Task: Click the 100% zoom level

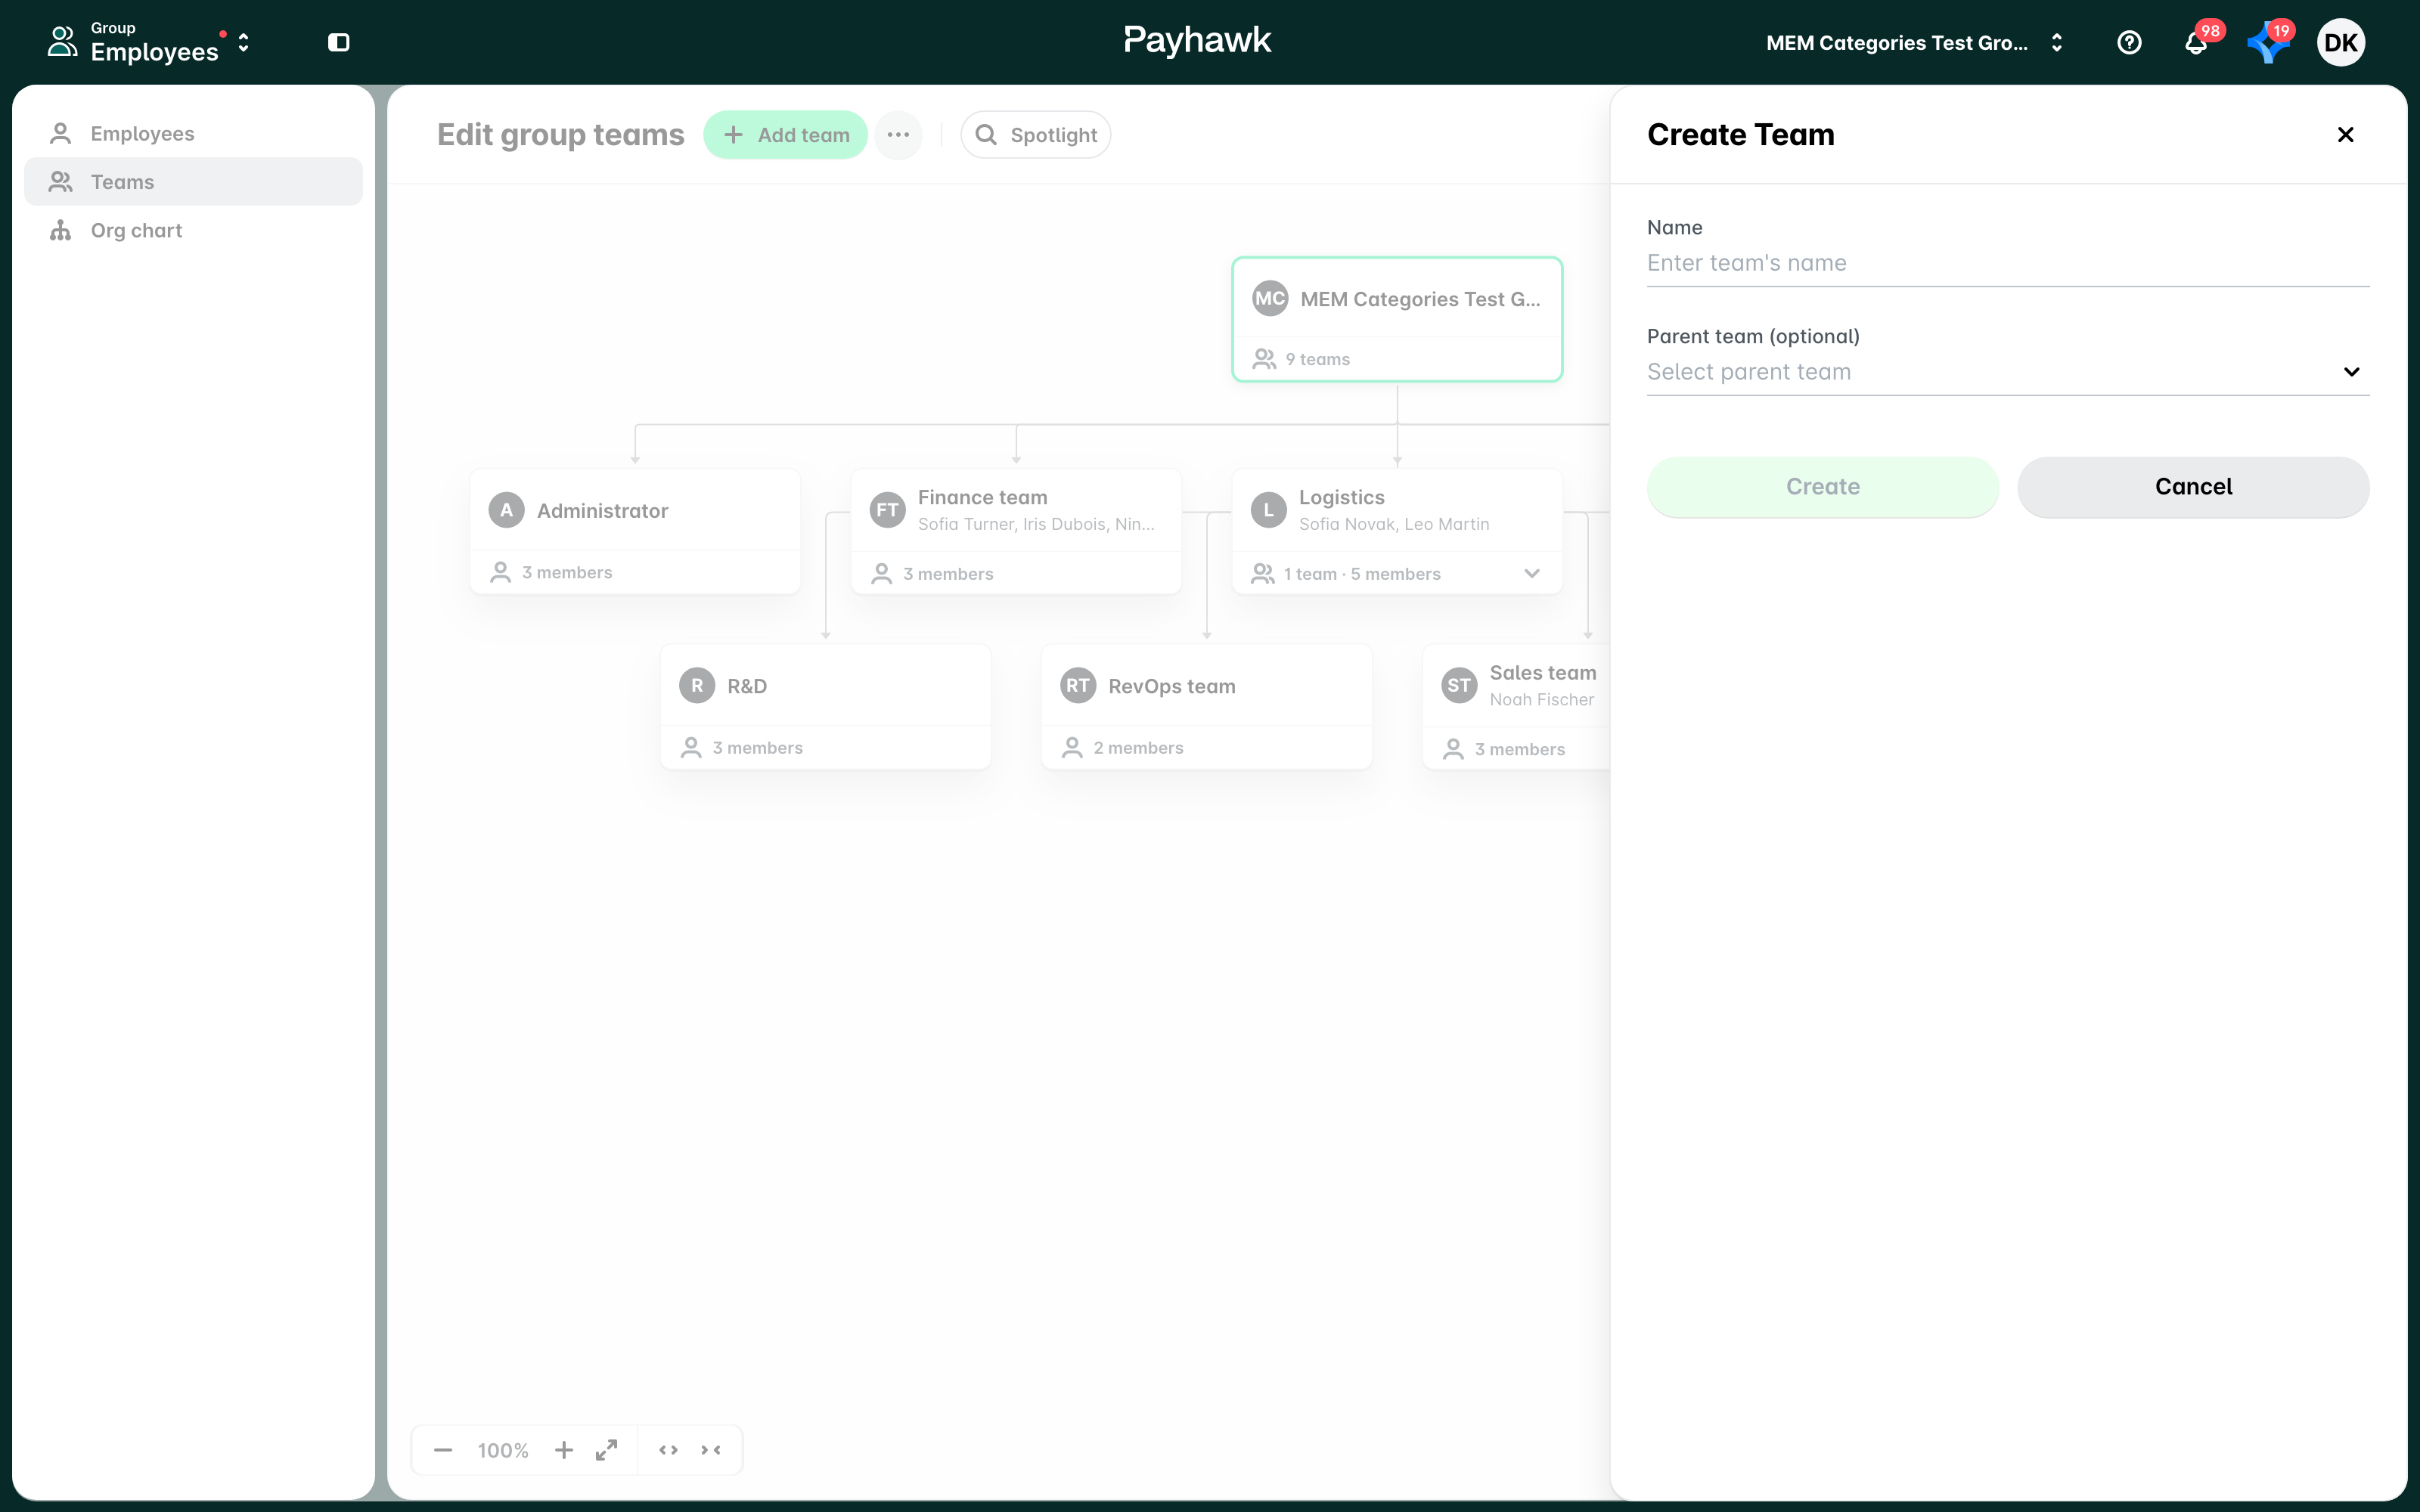Action: (x=503, y=1450)
